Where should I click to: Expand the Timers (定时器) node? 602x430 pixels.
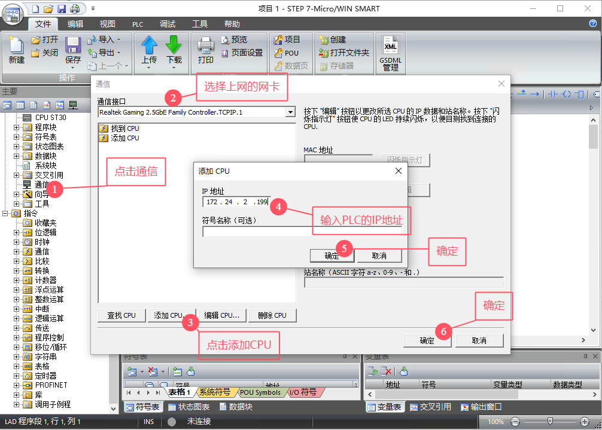point(16,376)
